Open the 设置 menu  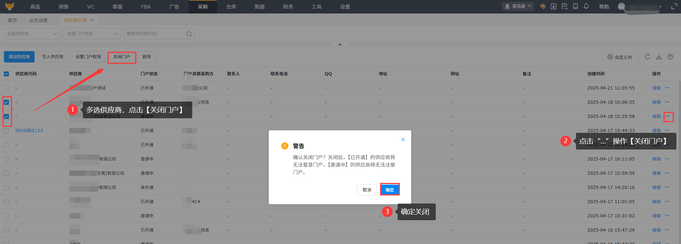(x=345, y=6)
